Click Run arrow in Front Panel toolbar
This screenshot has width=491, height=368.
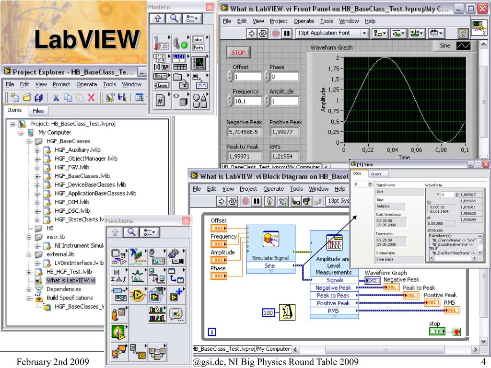coord(251,33)
